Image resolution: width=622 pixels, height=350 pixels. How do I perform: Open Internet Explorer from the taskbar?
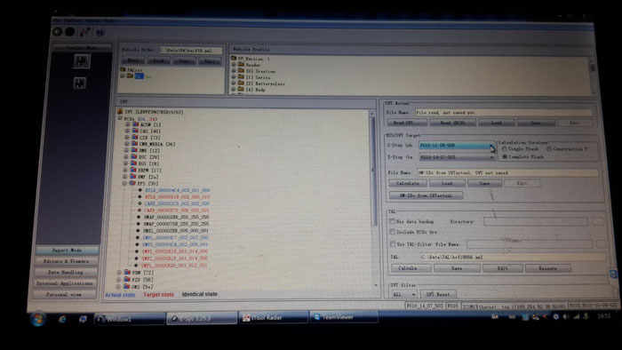(x=62, y=319)
